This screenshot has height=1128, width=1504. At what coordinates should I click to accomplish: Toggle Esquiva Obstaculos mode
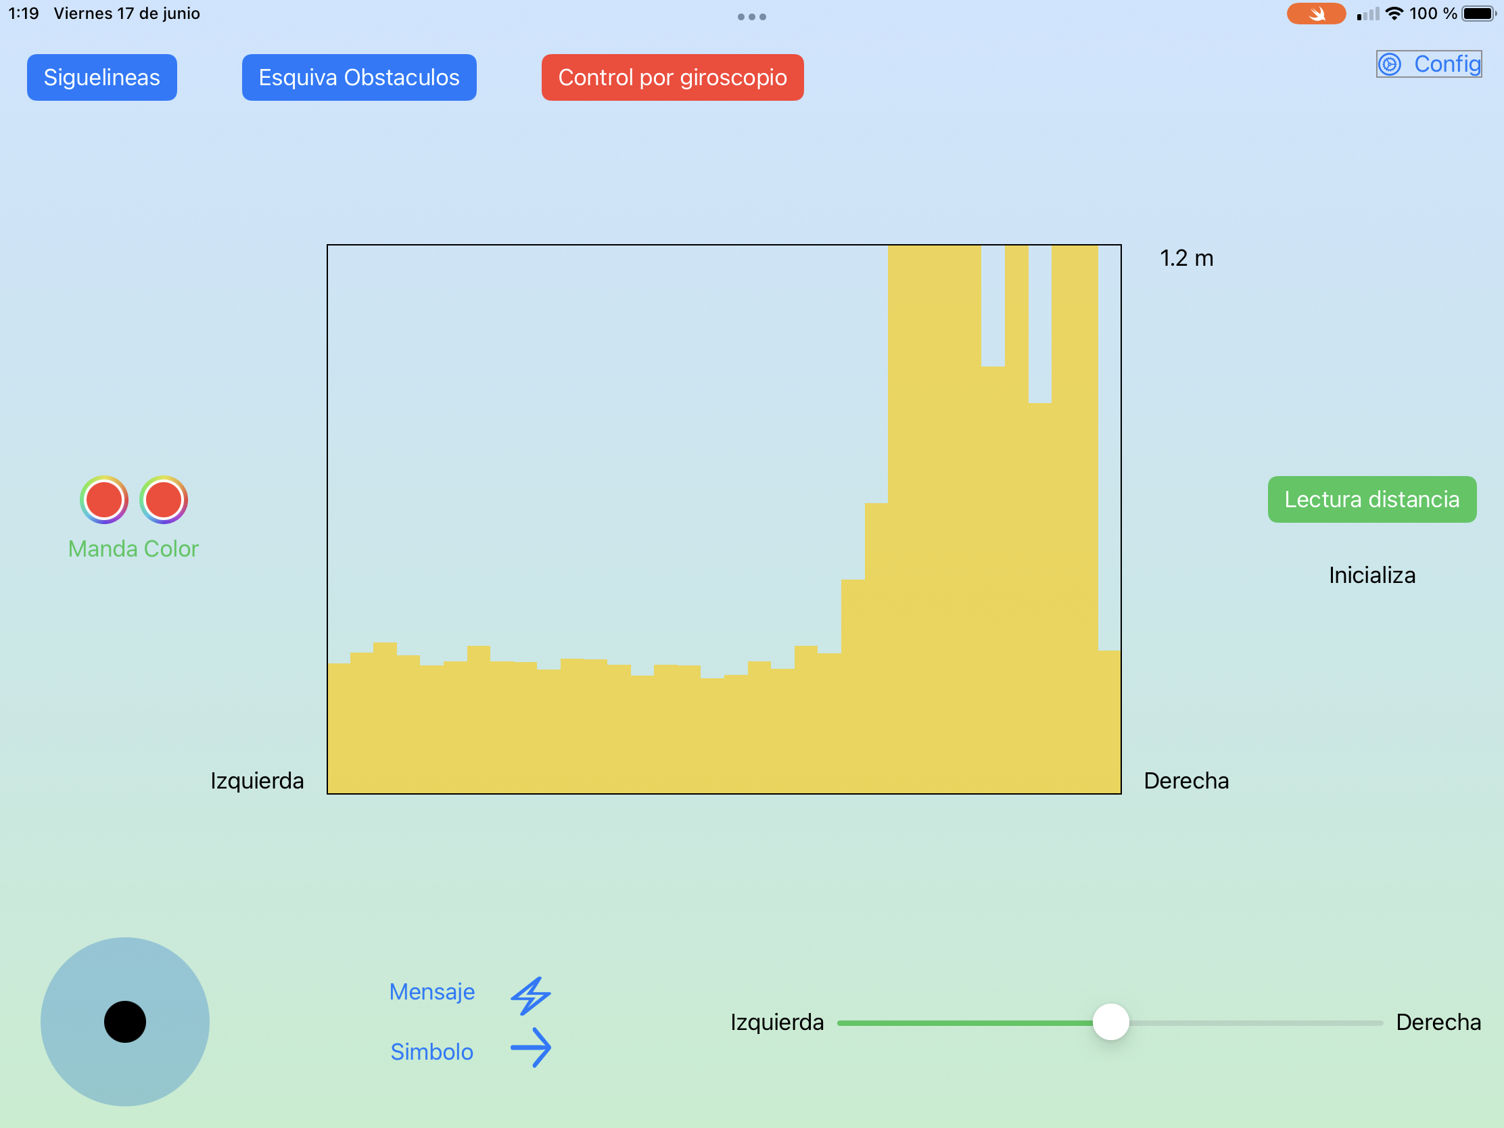[359, 78]
